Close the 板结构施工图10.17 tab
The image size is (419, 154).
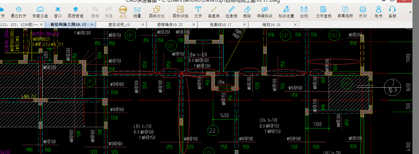[92, 24]
